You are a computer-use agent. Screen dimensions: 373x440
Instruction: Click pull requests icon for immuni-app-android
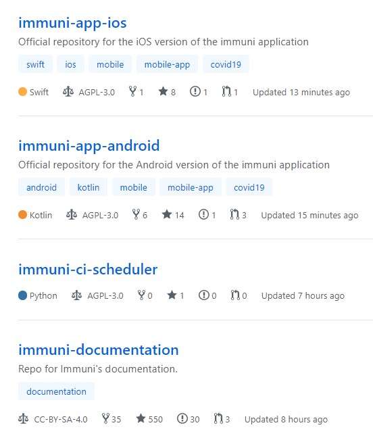click(234, 214)
